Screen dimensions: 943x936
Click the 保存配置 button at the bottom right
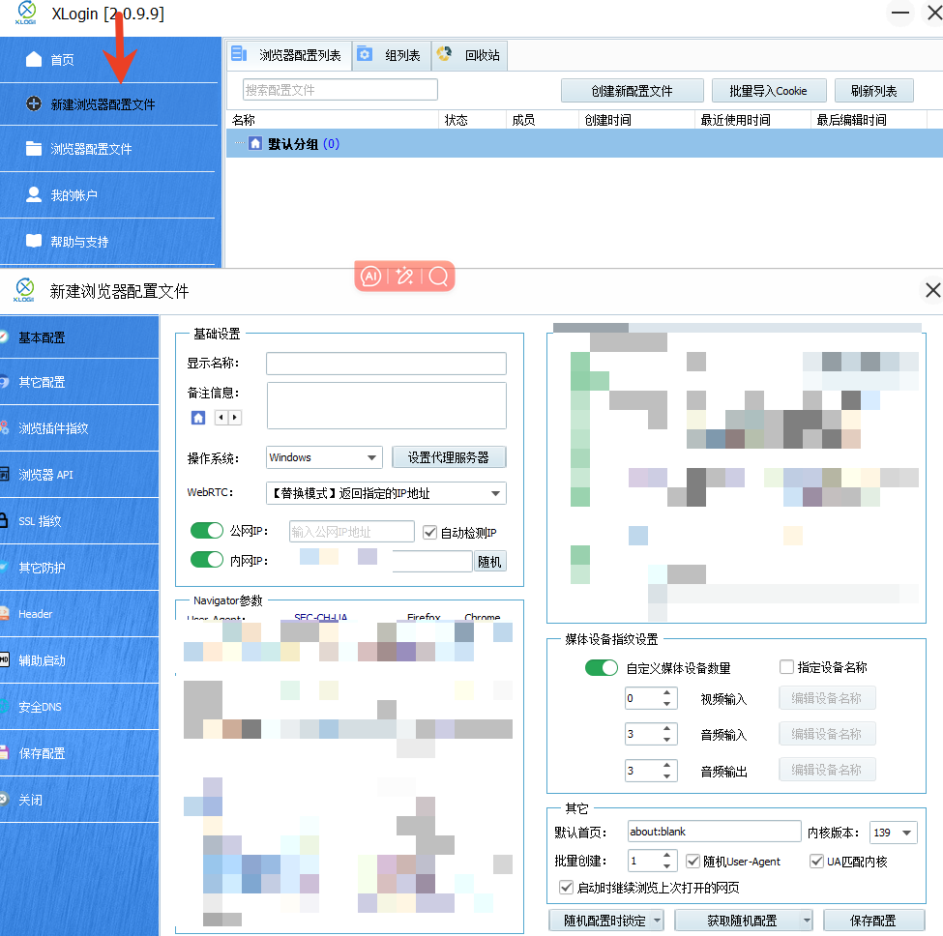click(x=873, y=920)
